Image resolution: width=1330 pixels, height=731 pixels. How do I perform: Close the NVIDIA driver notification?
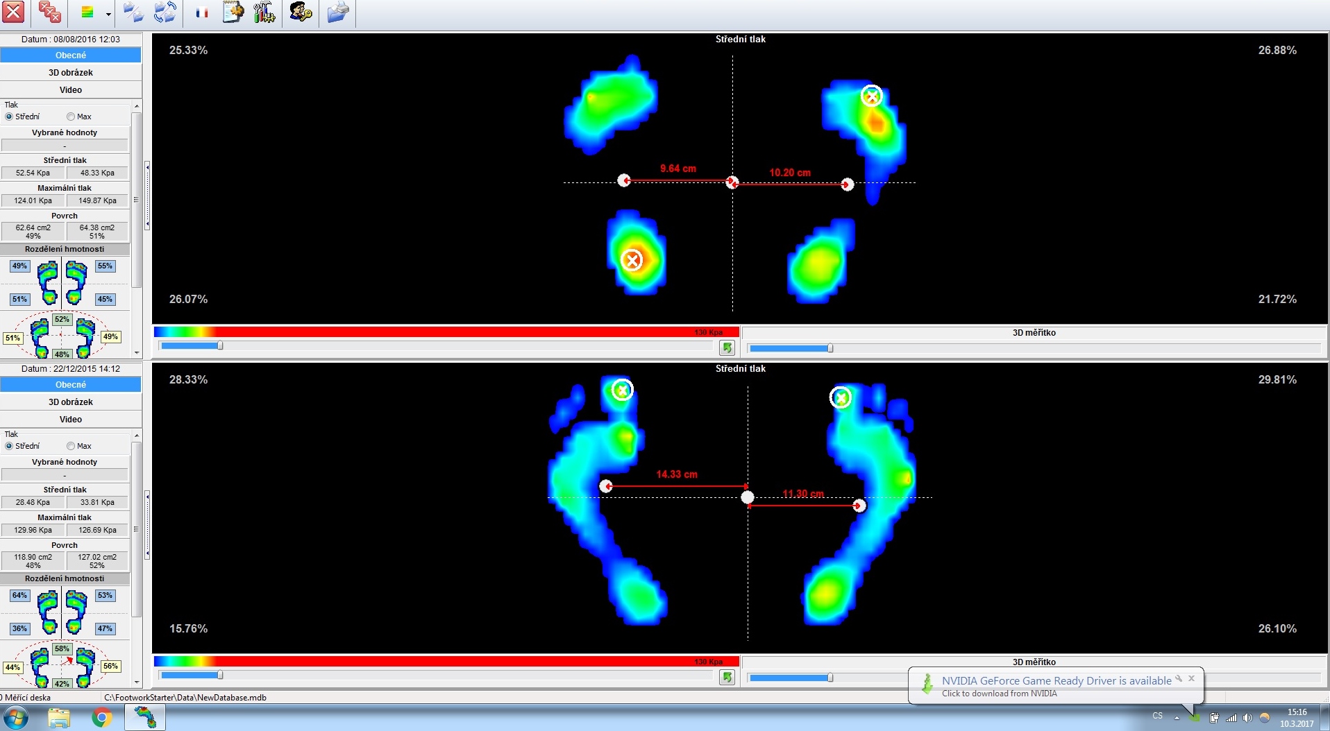pos(1192,678)
